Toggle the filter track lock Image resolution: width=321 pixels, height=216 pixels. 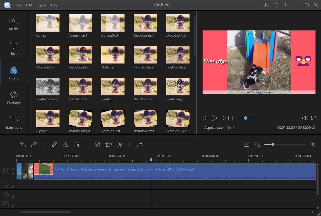[x=13, y=187]
